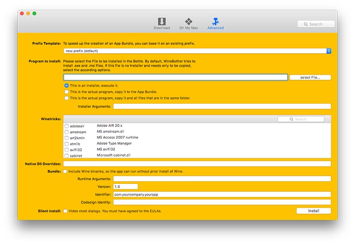The height and width of the screenshot is (245, 355).
Task: Tick the cabinet checkbox
Action: coord(66,156)
